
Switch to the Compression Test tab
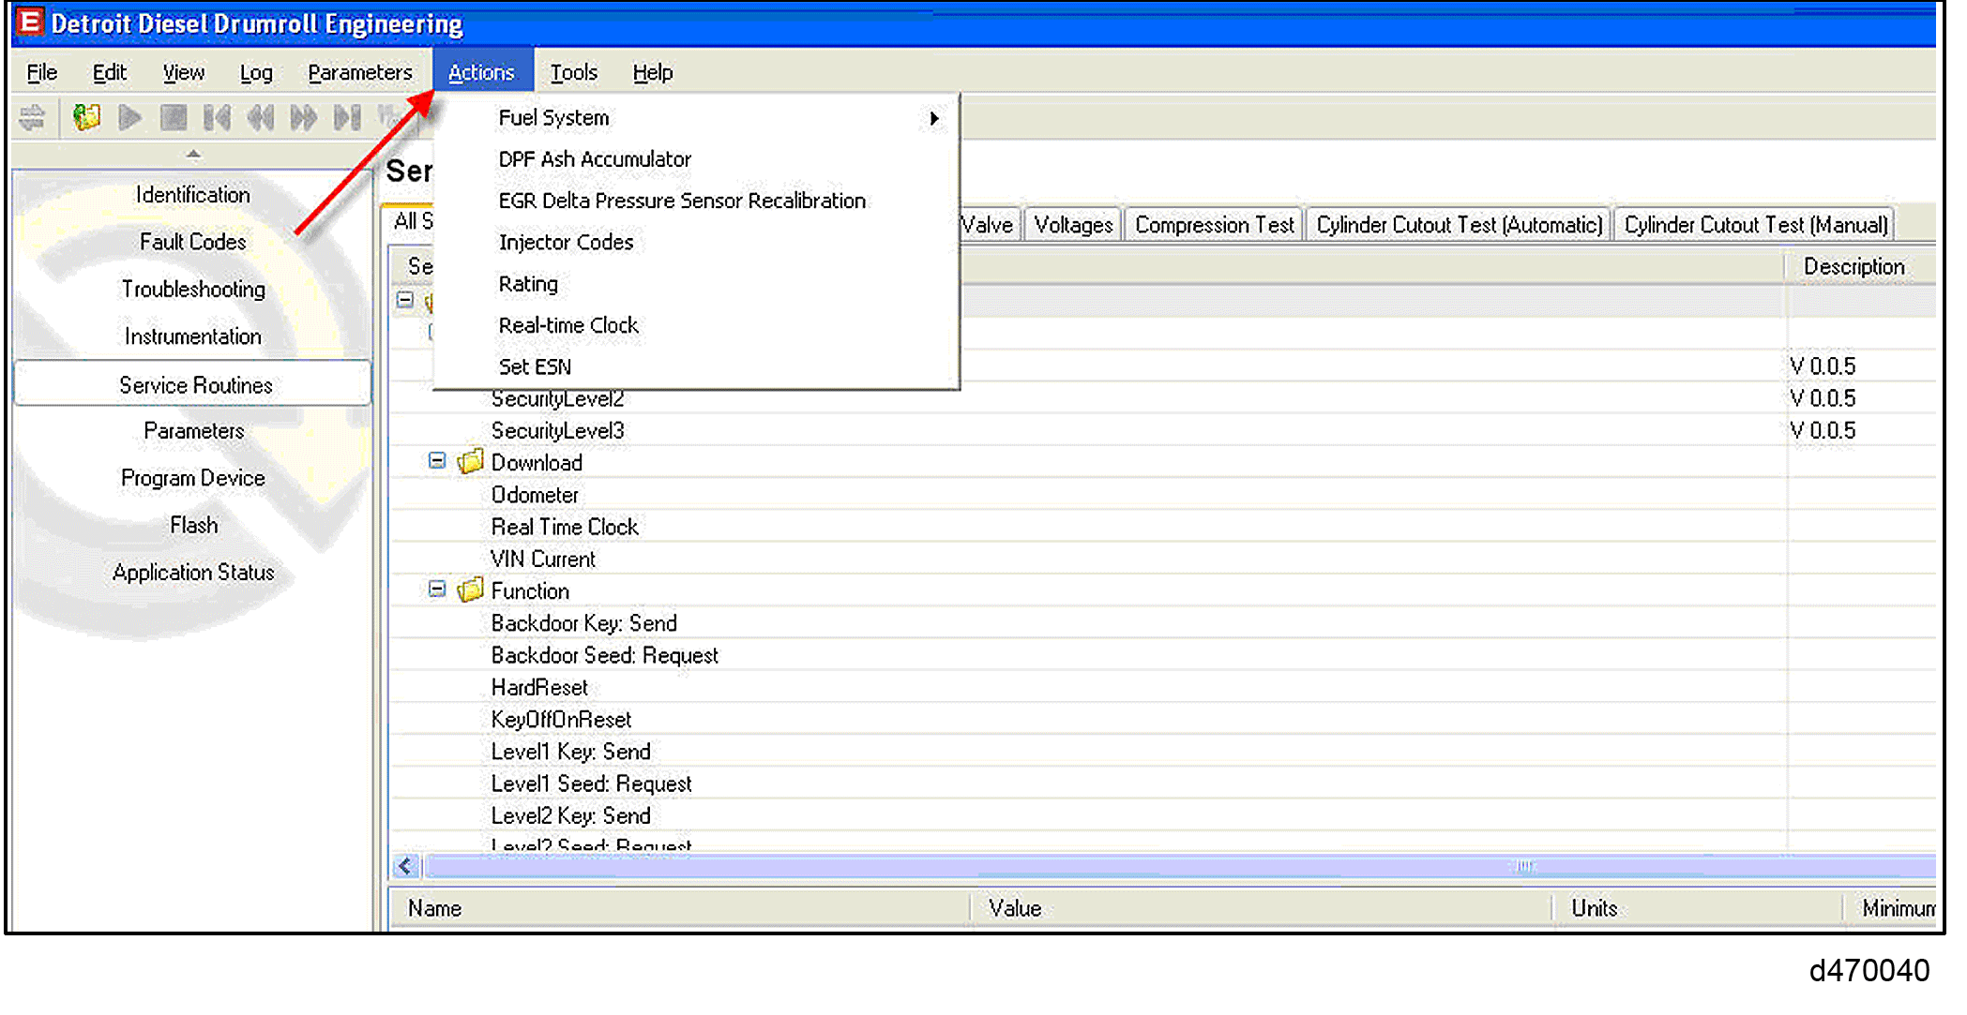tap(1213, 226)
